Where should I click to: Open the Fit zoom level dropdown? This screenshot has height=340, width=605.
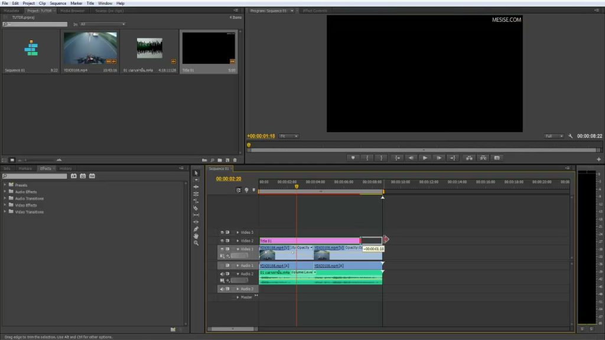pos(288,136)
